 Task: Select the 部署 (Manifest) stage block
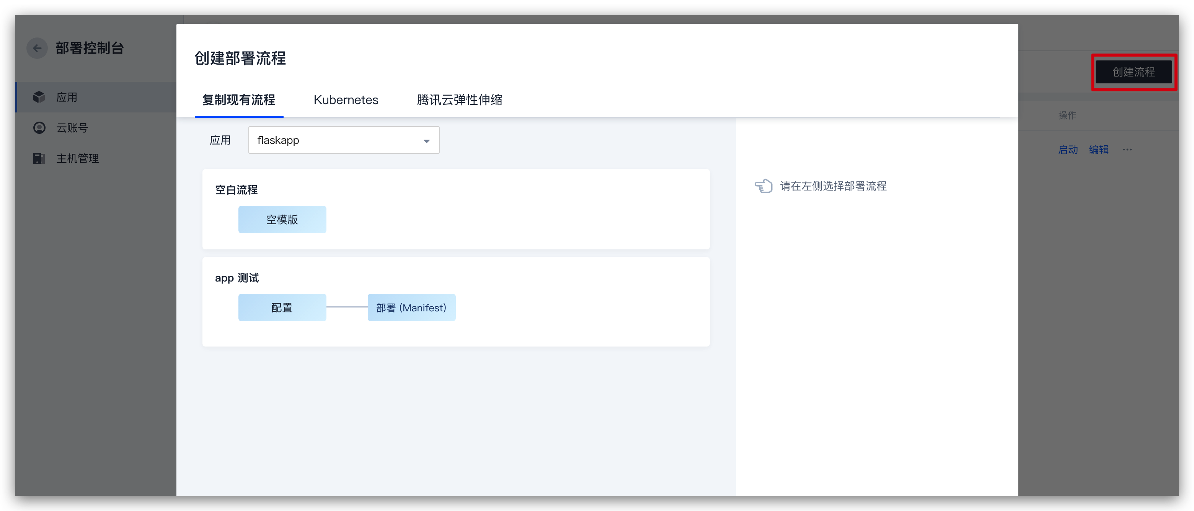tap(411, 308)
